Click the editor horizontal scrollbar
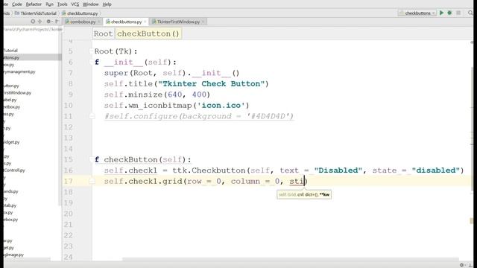Viewport: 477px width, 268px height. [x=291, y=259]
